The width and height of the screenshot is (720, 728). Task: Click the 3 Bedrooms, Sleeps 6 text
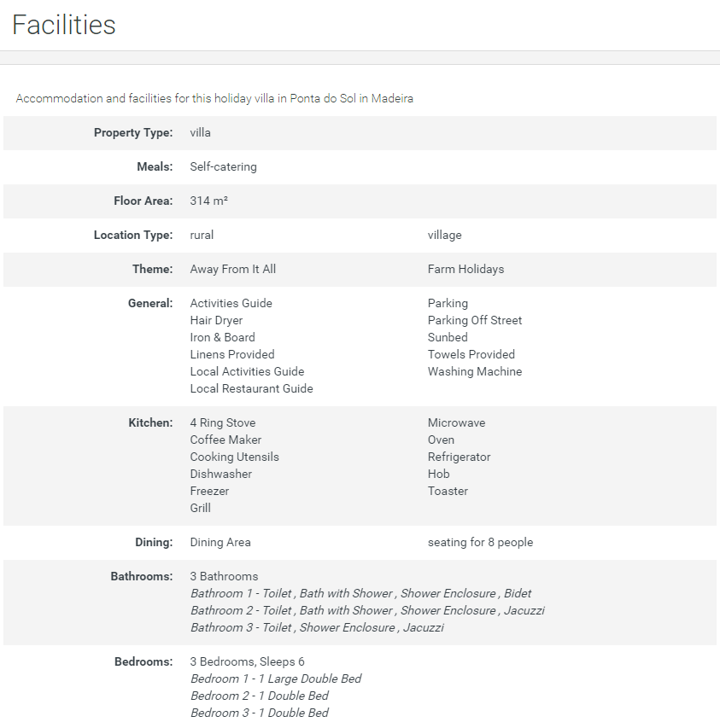coord(247,661)
